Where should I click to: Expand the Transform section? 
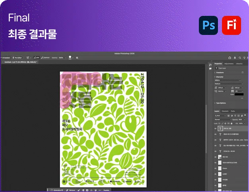215,73
